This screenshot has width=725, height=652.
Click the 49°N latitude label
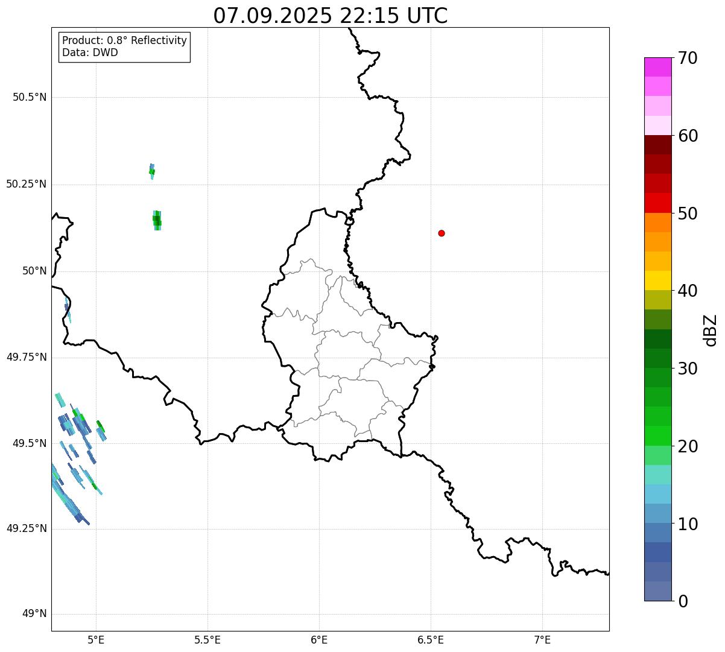(34, 614)
